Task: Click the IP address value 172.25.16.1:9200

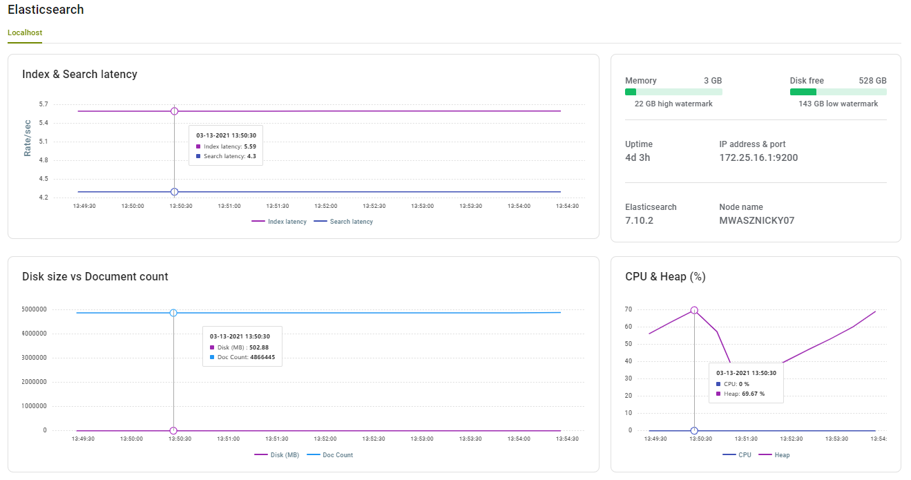Action: 759,157
